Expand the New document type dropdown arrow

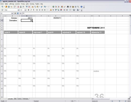tap(4, 7)
